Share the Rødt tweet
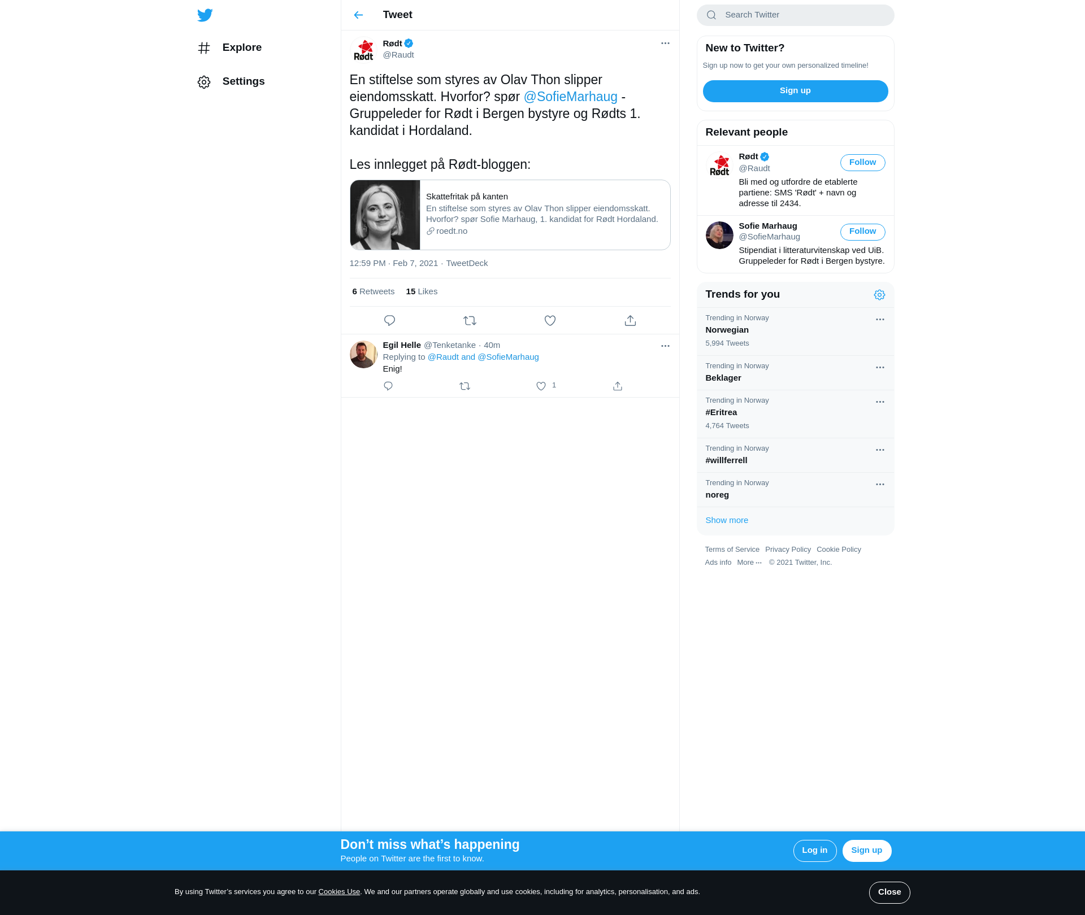 coord(630,321)
